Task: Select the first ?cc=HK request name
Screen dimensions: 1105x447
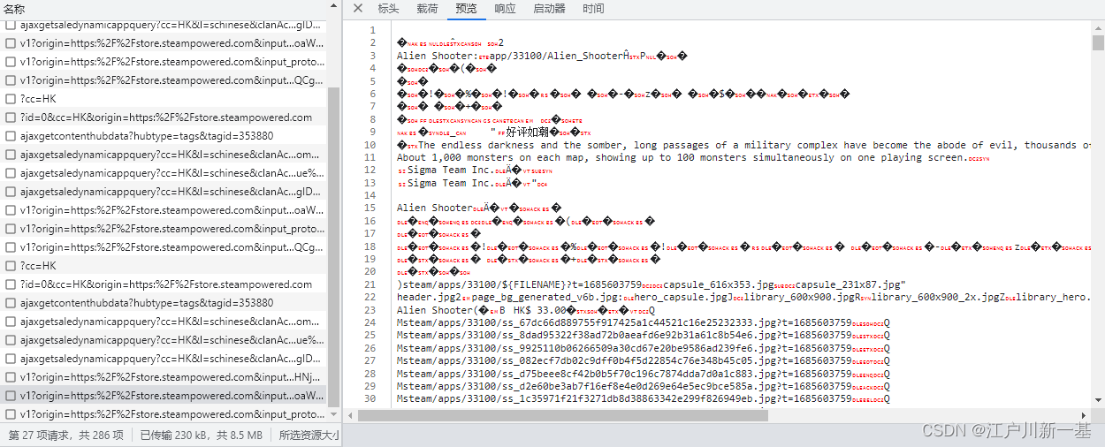Action: point(38,99)
